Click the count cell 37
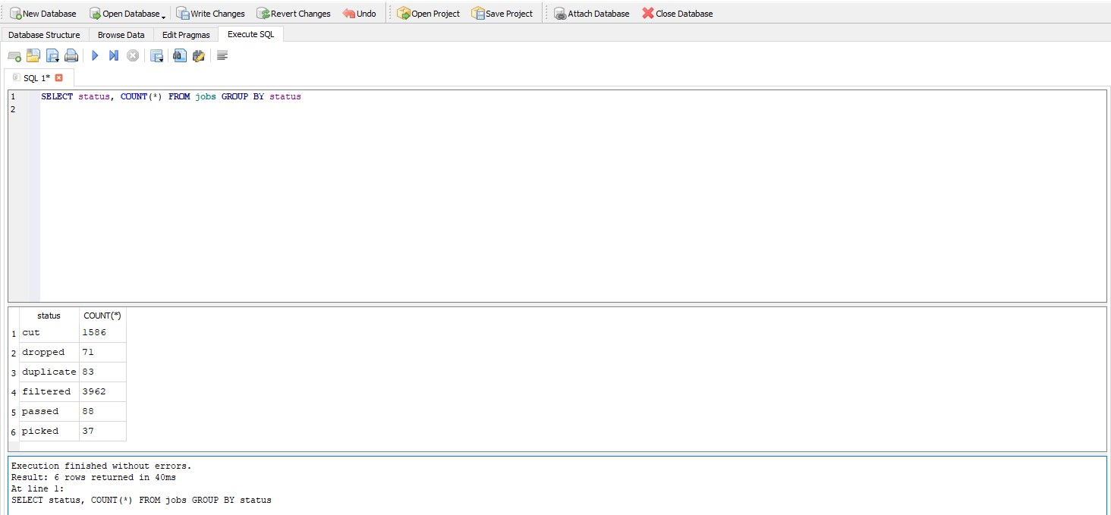Image resolution: width=1111 pixels, height=515 pixels. click(102, 431)
